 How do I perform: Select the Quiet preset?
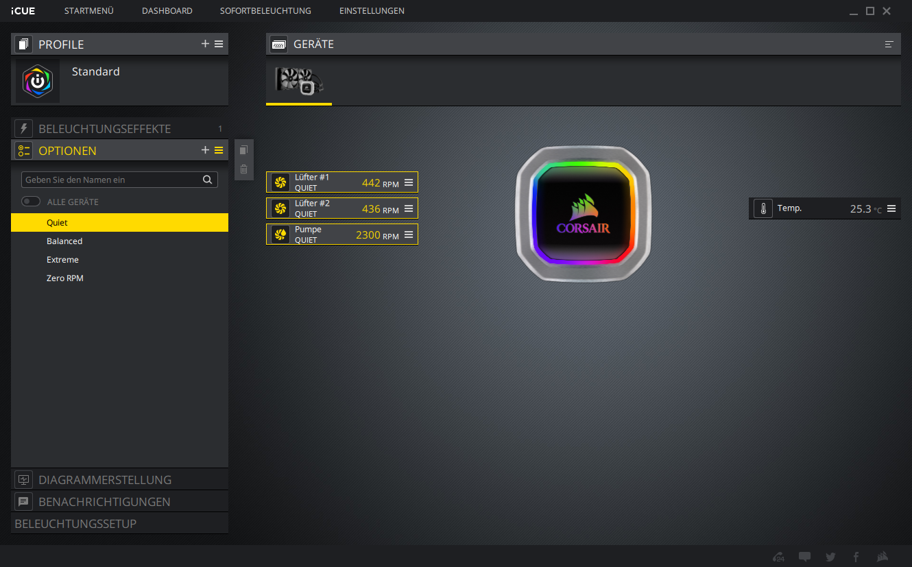click(x=119, y=222)
